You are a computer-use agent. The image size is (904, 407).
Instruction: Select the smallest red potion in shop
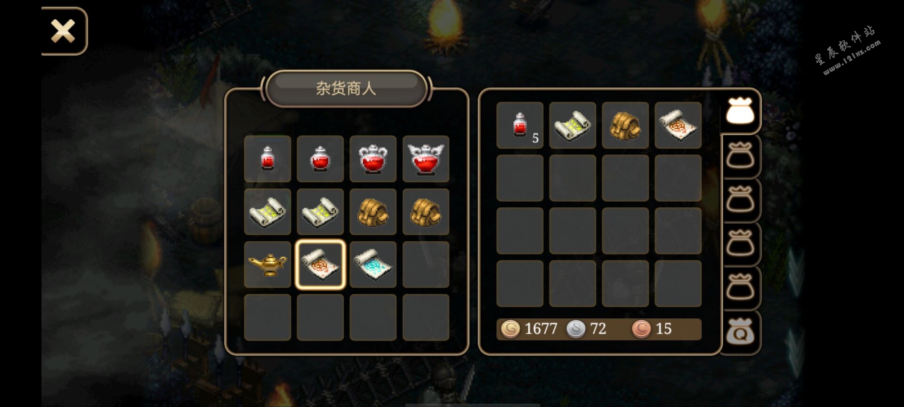coord(267,159)
